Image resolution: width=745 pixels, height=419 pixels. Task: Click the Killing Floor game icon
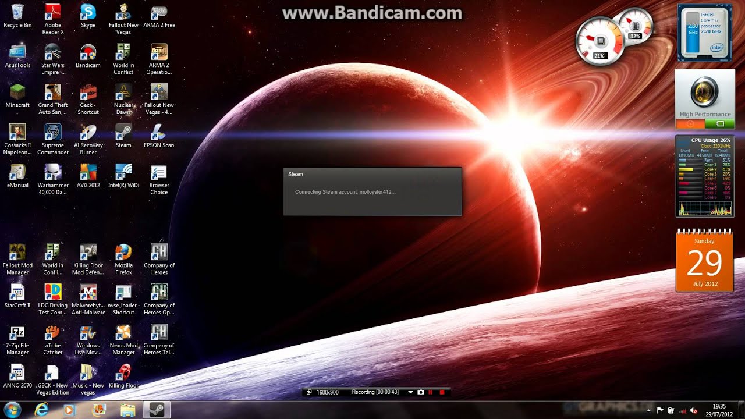click(x=123, y=377)
